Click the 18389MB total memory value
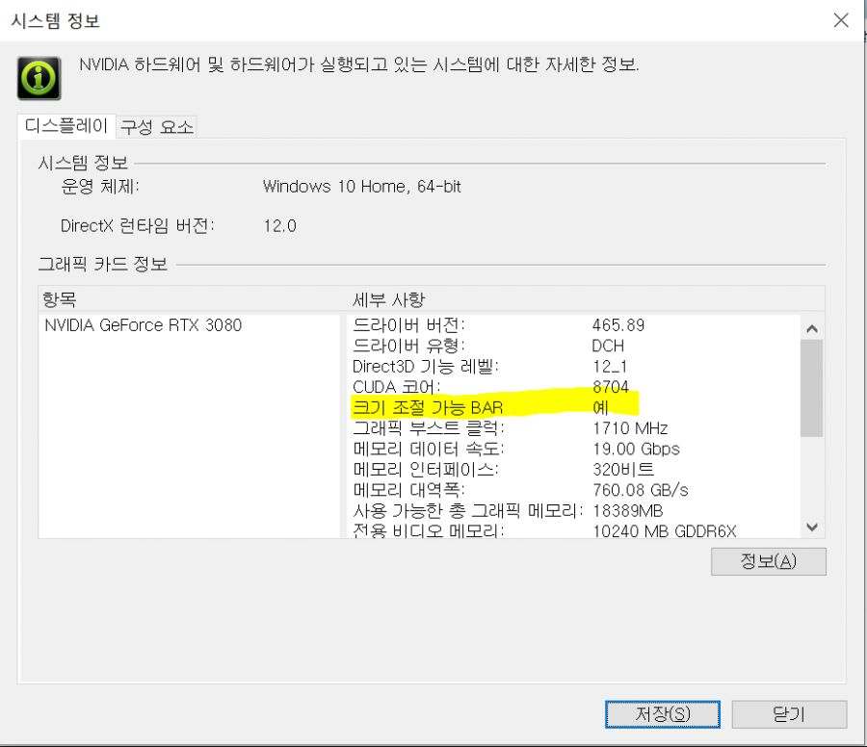The height and width of the screenshot is (747, 867). click(627, 510)
